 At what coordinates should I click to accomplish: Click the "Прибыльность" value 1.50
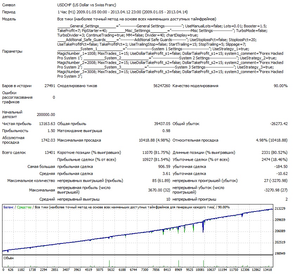tap(51, 131)
